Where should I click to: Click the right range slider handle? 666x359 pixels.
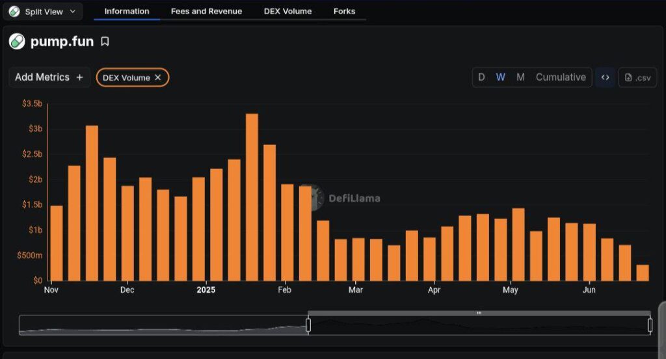(650, 325)
